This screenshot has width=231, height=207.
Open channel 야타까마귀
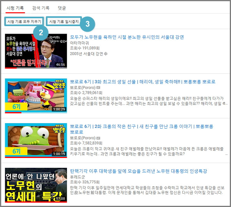(80, 43)
